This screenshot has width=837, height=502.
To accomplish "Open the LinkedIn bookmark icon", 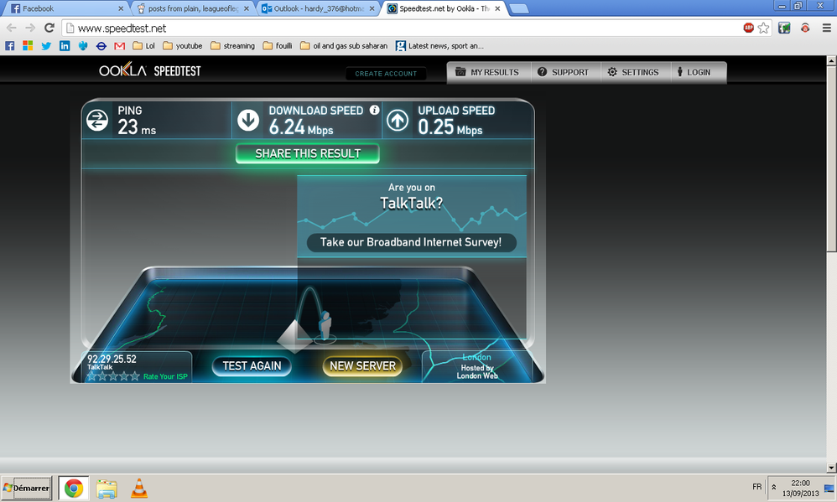I will [x=65, y=46].
